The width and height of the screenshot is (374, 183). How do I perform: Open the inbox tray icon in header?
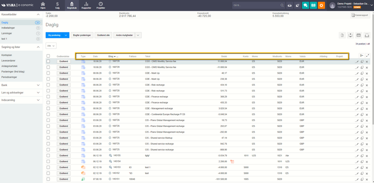(289, 5)
